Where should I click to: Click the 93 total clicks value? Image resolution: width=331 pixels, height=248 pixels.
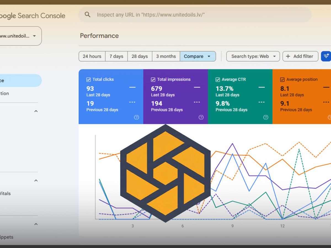90,88
